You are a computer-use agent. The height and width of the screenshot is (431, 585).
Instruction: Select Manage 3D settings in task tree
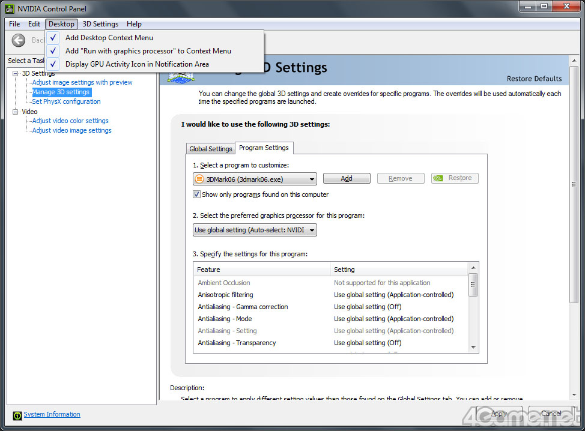61,92
